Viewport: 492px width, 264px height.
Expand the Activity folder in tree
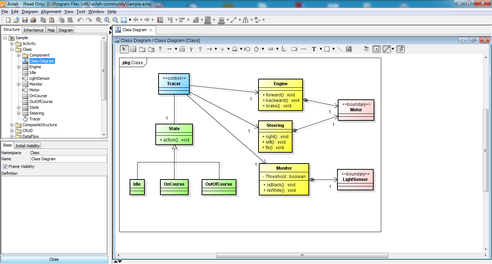tap(12, 44)
